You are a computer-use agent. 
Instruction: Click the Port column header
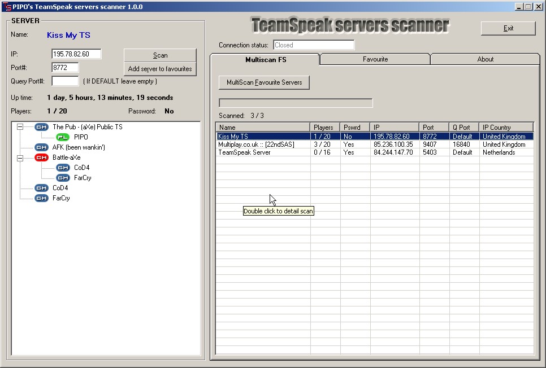(x=435, y=128)
